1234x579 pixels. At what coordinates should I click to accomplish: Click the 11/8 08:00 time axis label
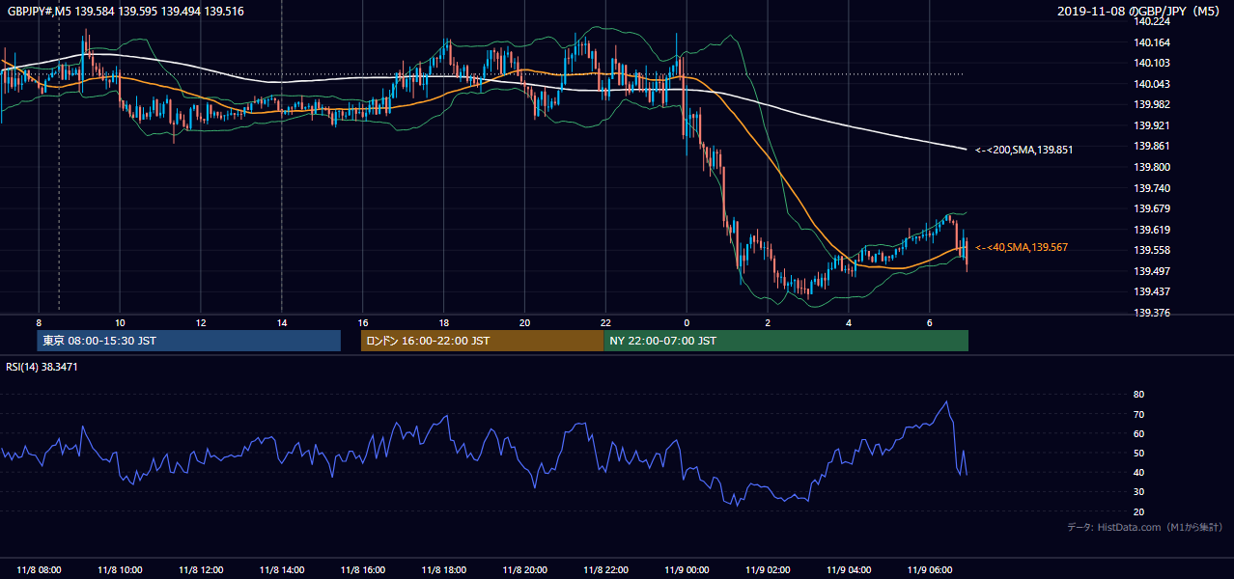(x=39, y=569)
